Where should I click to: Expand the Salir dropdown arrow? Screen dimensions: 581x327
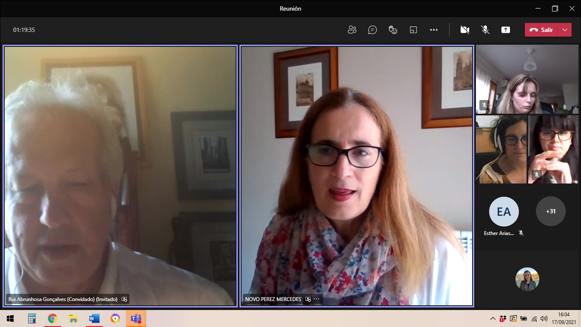[x=565, y=30]
